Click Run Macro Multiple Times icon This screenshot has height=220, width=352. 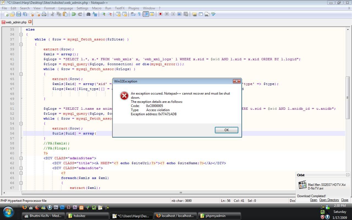[180, 14]
